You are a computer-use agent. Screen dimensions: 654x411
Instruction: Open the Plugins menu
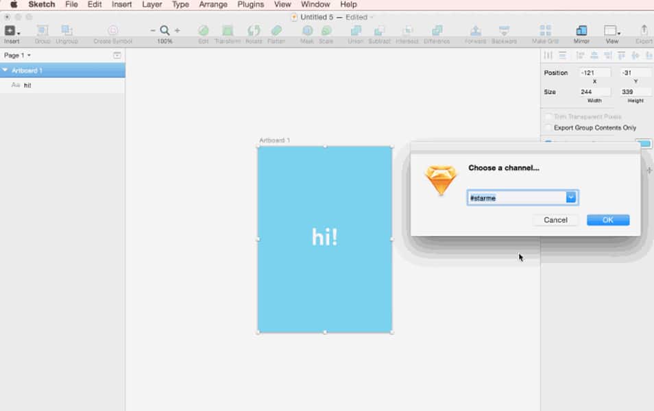tap(250, 4)
